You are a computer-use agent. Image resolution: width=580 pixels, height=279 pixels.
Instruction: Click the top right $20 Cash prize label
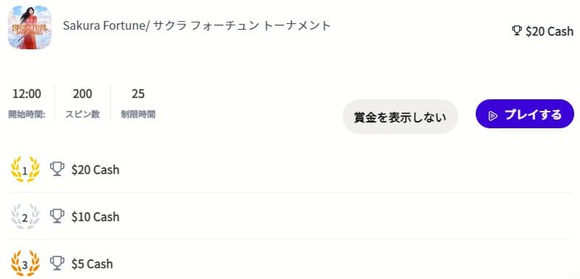click(x=550, y=31)
